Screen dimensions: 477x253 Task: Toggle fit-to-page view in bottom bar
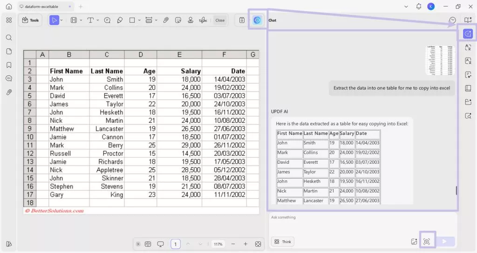[258, 244]
